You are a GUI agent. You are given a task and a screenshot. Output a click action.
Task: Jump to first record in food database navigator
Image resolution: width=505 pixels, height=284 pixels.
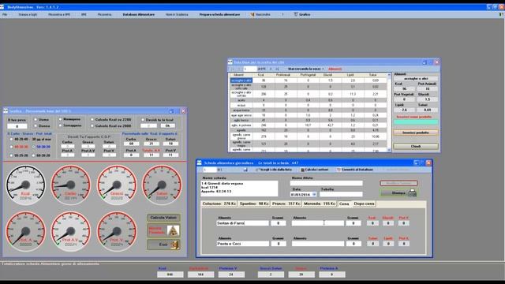click(233, 69)
